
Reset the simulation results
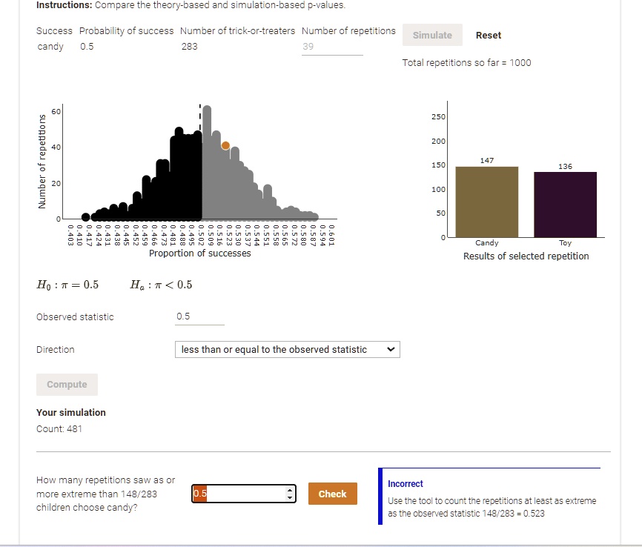click(x=488, y=35)
